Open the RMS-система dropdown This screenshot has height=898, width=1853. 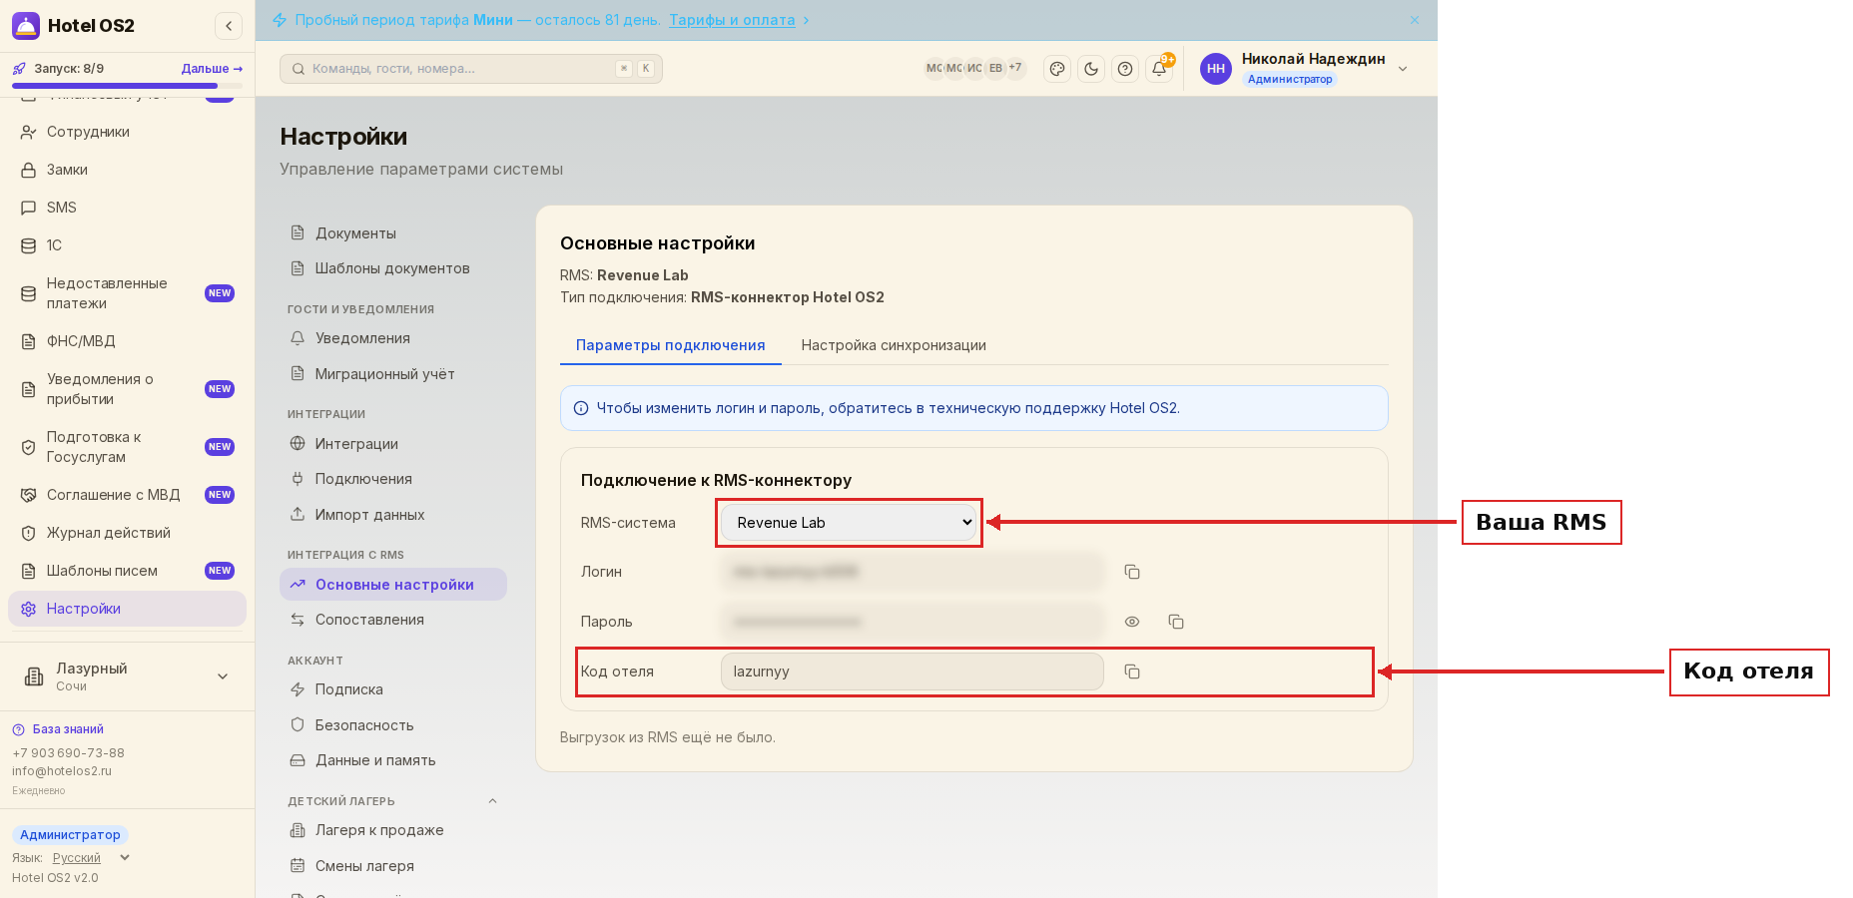[x=849, y=523]
